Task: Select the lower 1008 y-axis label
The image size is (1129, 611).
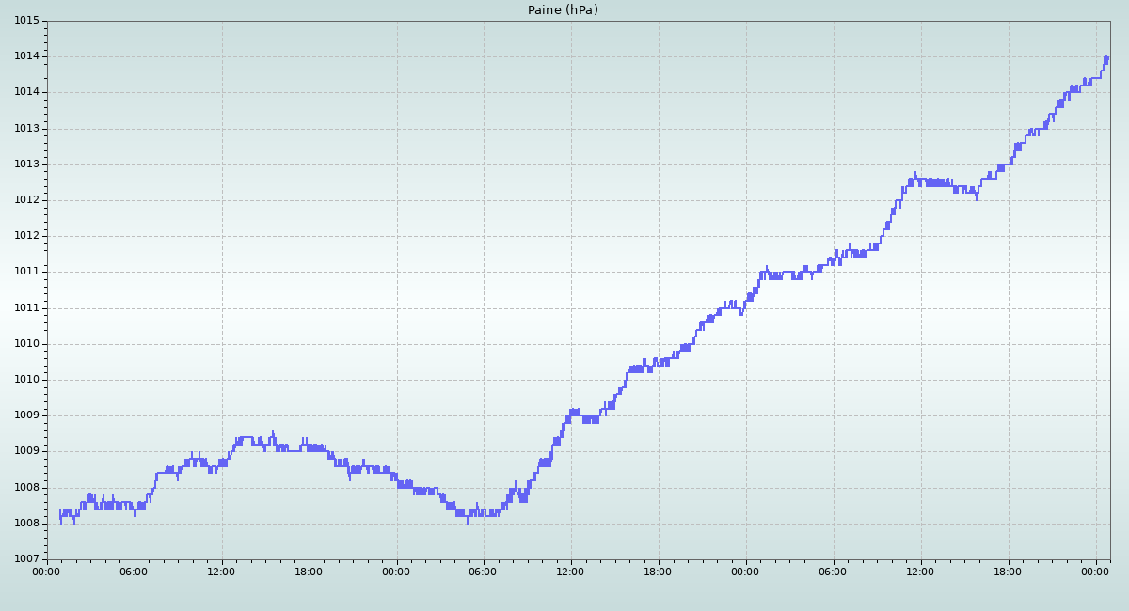Action: [26, 524]
